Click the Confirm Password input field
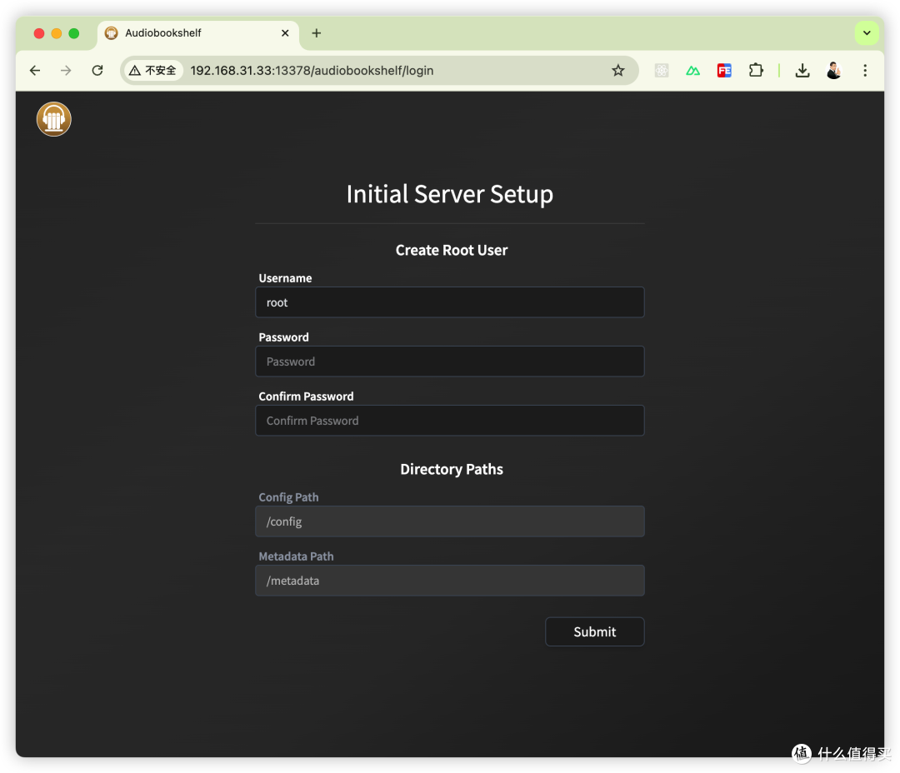Image resolution: width=900 pixels, height=773 pixels. [449, 421]
